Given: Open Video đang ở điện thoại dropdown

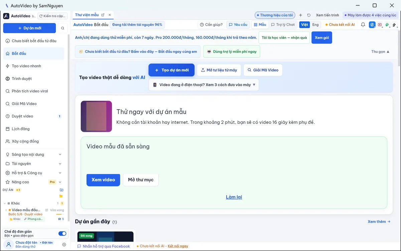Looking at the screenshot, I should click(204, 85).
